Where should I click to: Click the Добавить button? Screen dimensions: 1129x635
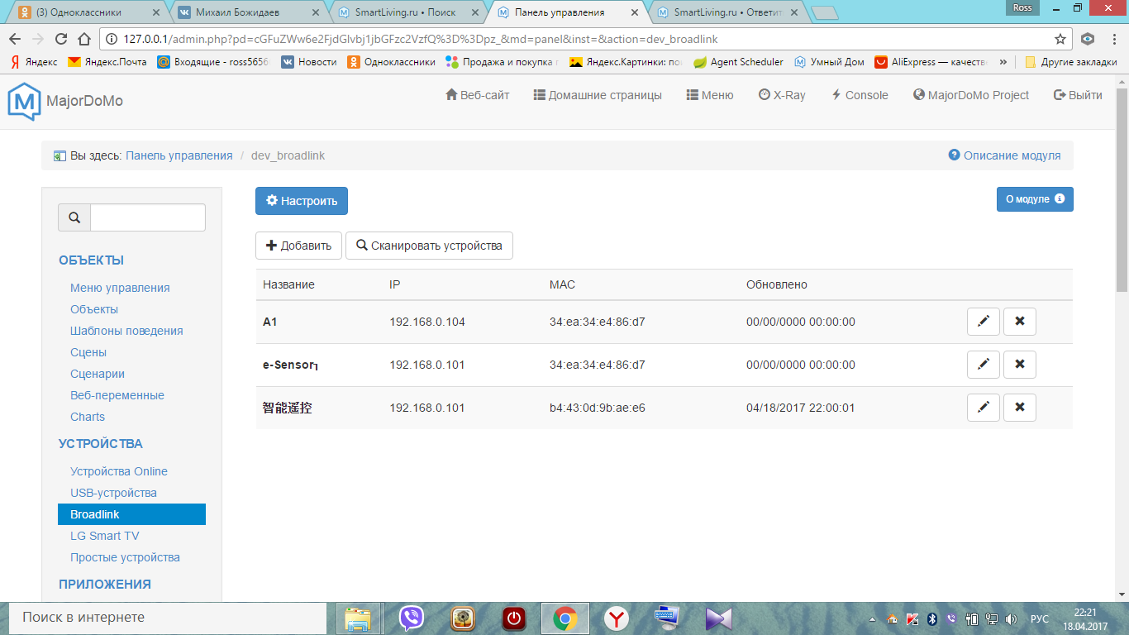[x=298, y=246]
